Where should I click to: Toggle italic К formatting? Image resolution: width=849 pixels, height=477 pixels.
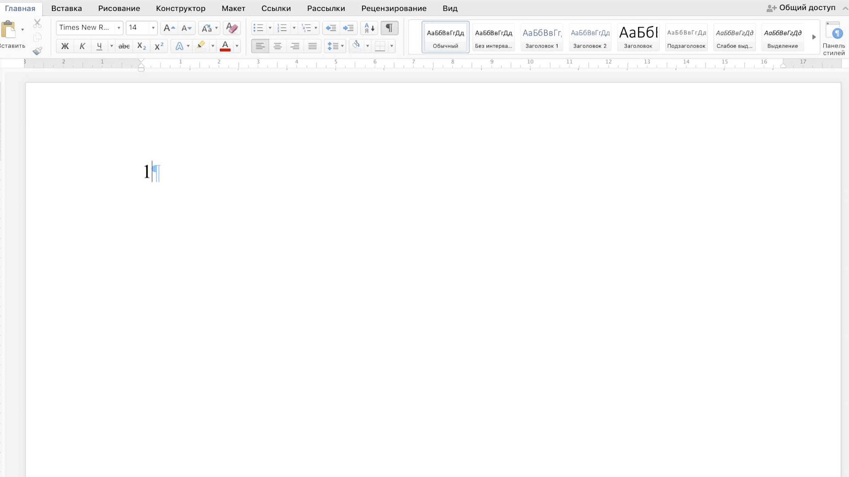tap(82, 46)
